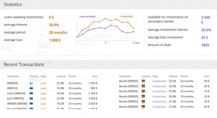Click the gold Investoreid line peak in the chart
Image resolution: width=217 pixels, height=118 pixels.
(x=105, y=19)
